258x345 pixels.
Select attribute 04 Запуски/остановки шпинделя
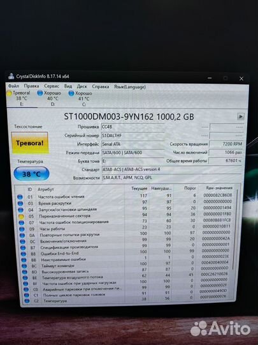125,209
